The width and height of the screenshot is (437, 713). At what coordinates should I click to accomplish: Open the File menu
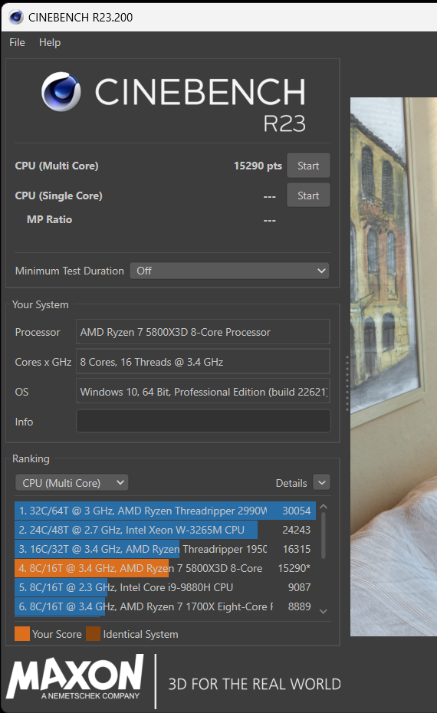coord(18,42)
